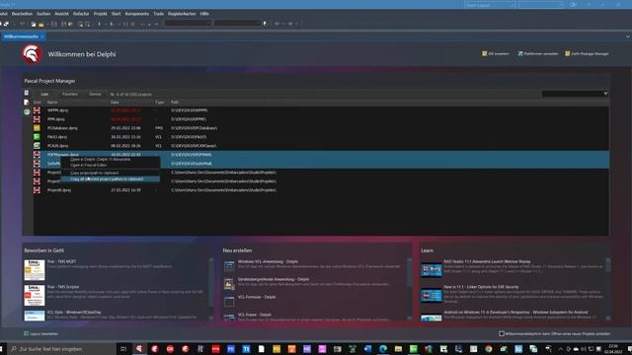Click the green icon in the 26.03.2022 row
The width and height of the screenshot is (632, 355).
[x=37, y=137]
